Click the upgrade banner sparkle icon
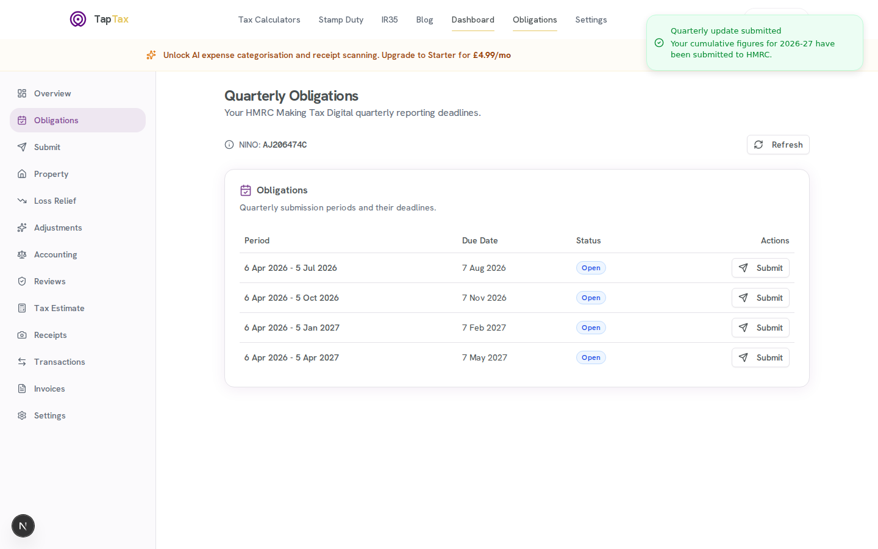878x549 pixels. pos(151,55)
